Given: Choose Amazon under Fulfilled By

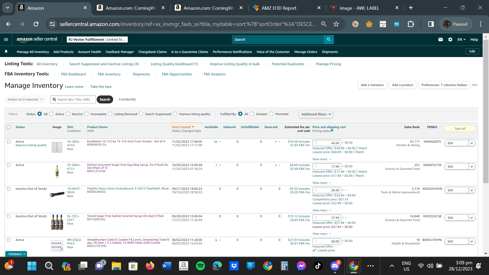Looking at the screenshot, I should click(x=252, y=114).
